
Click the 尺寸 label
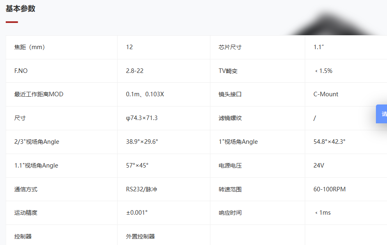tap(20, 118)
